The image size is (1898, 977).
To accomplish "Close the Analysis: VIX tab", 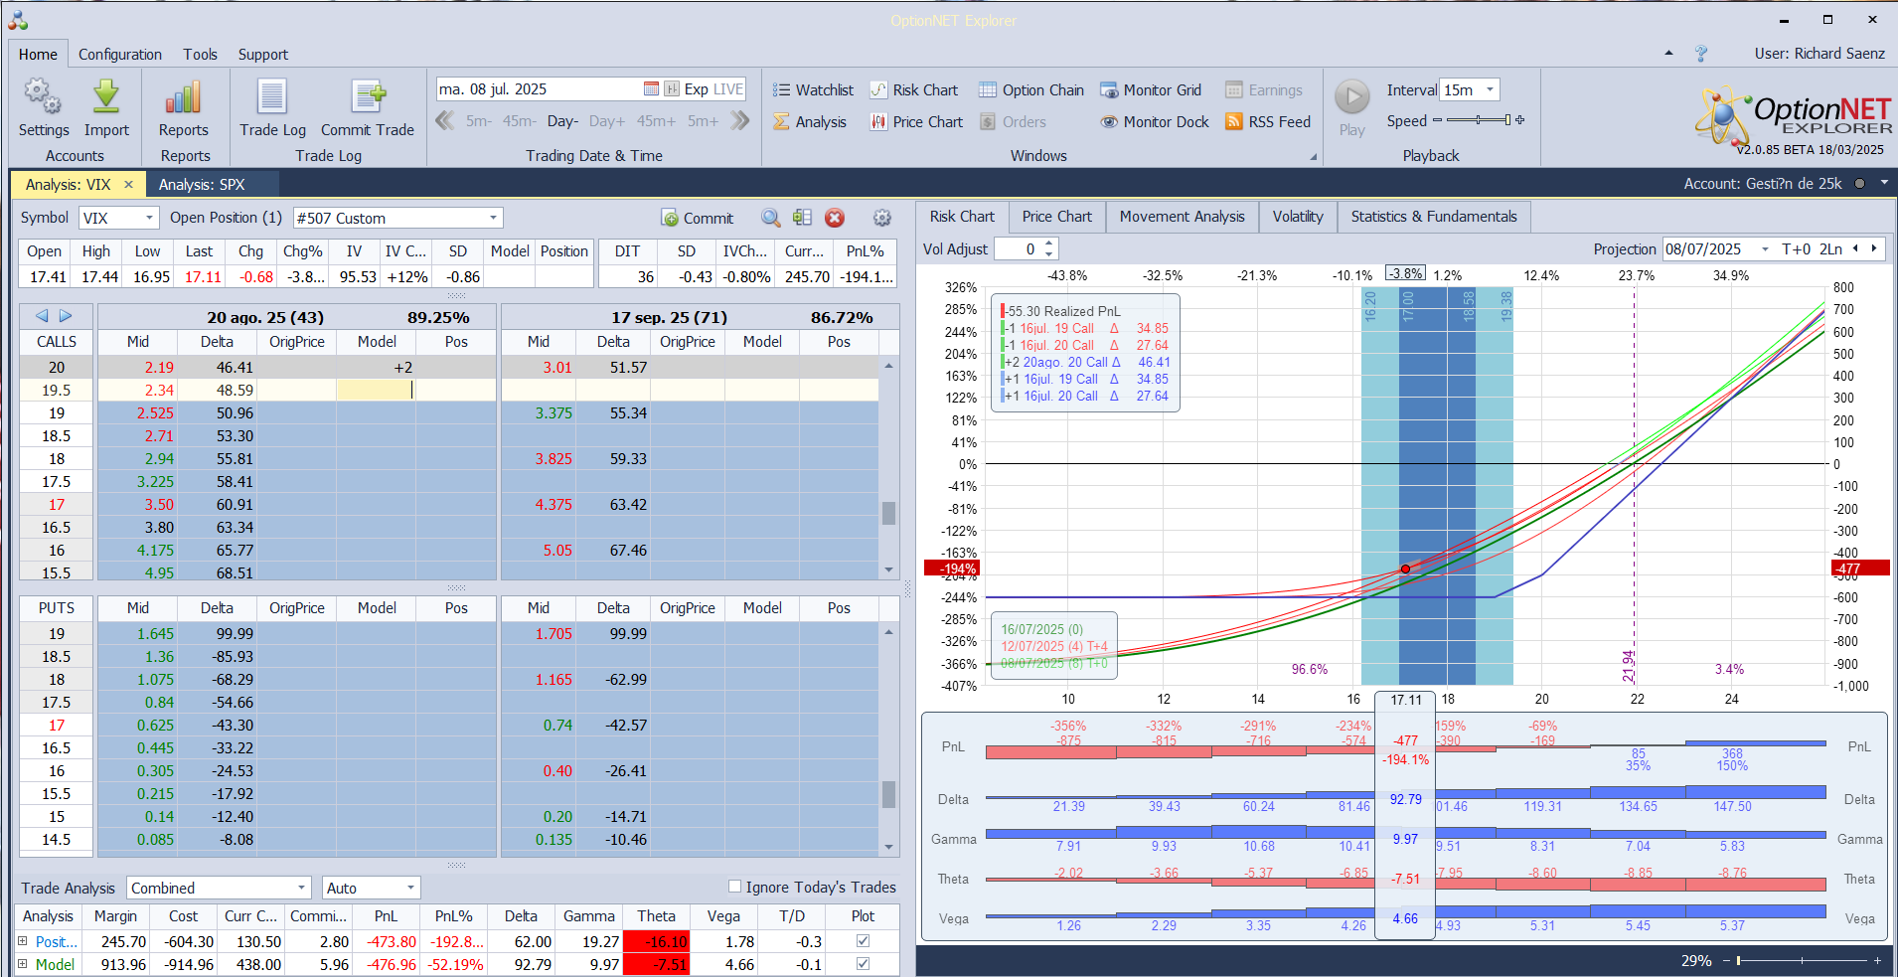I will 128,185.
